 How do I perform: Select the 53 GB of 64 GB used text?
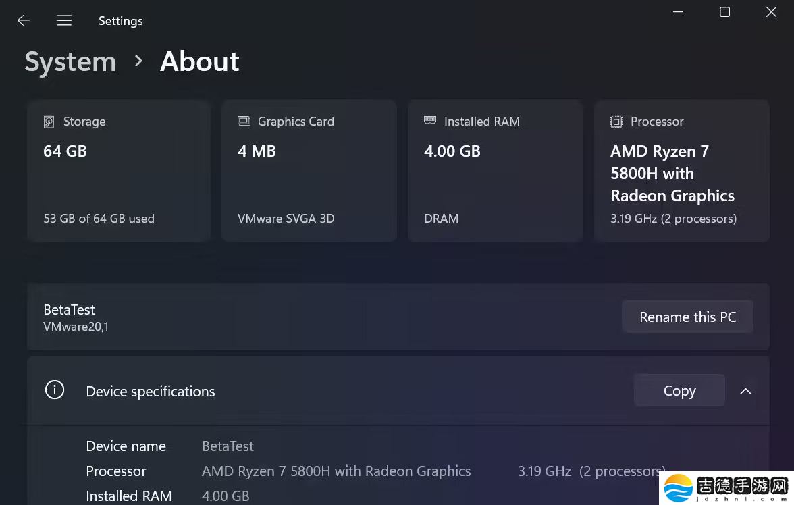(99, 219)
